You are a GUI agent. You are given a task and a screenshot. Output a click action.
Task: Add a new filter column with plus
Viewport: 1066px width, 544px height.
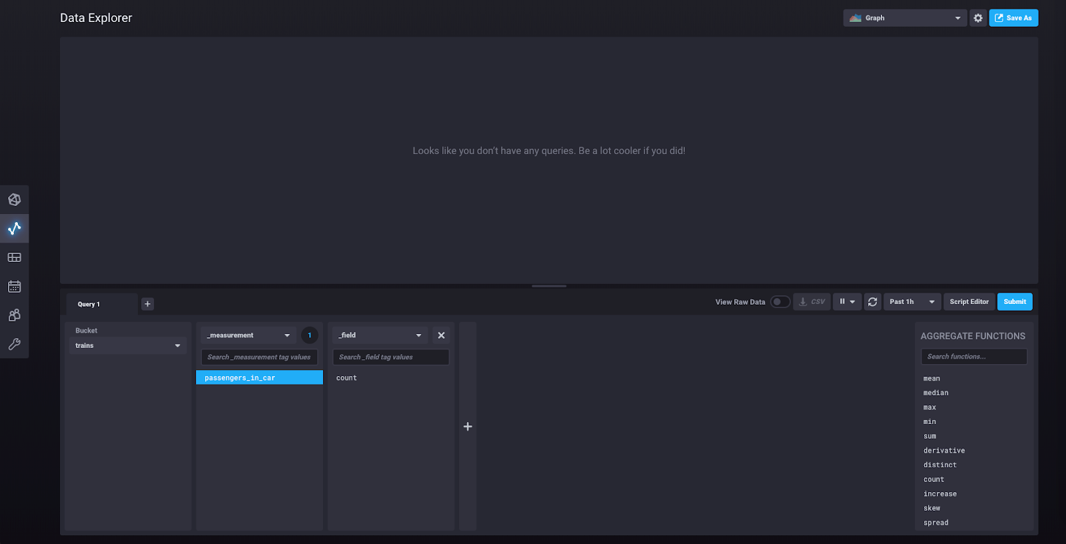(468, 427)
